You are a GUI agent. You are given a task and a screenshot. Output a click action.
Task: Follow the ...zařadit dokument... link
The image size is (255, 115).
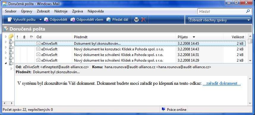click(x=221, y=84)
